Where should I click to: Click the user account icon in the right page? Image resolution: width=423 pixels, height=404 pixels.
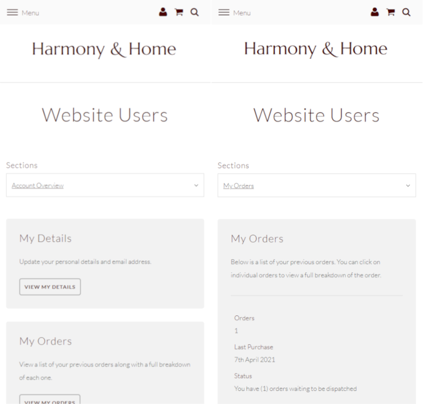tap(374, 12)
